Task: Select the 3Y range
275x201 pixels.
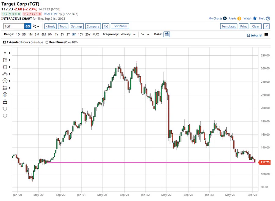Action: click(68, 34)
